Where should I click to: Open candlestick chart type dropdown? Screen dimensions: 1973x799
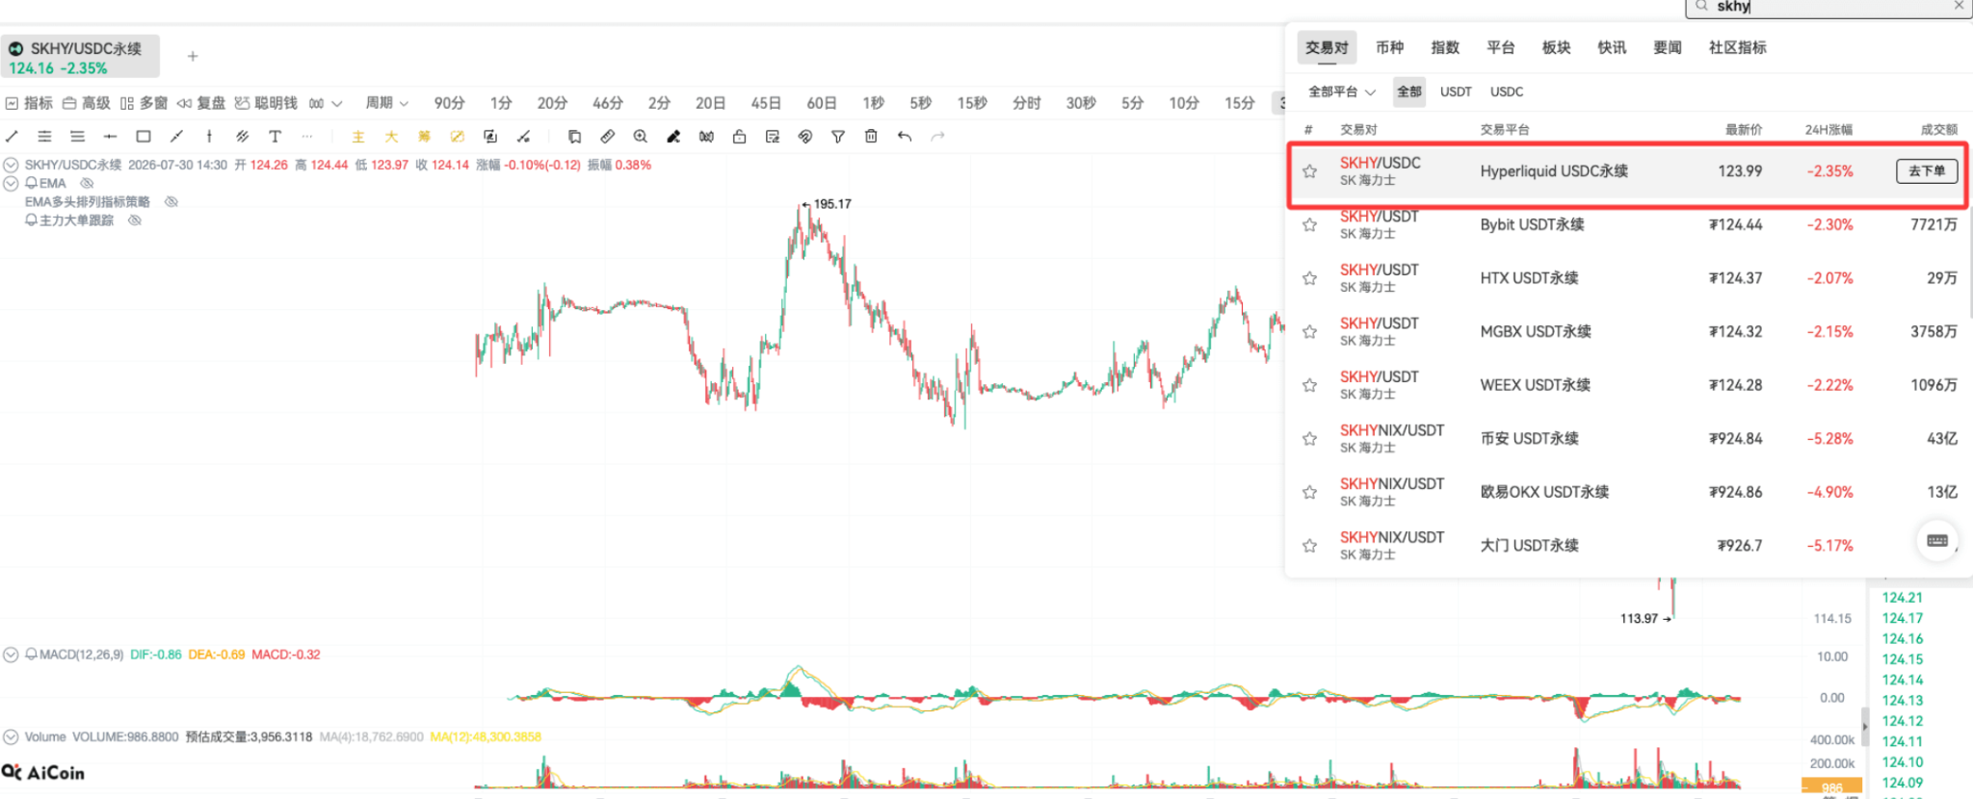click(326, 103)
